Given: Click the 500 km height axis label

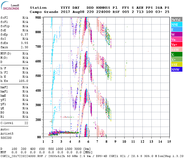Looking at the screenshot, I should tap(38, 76).
